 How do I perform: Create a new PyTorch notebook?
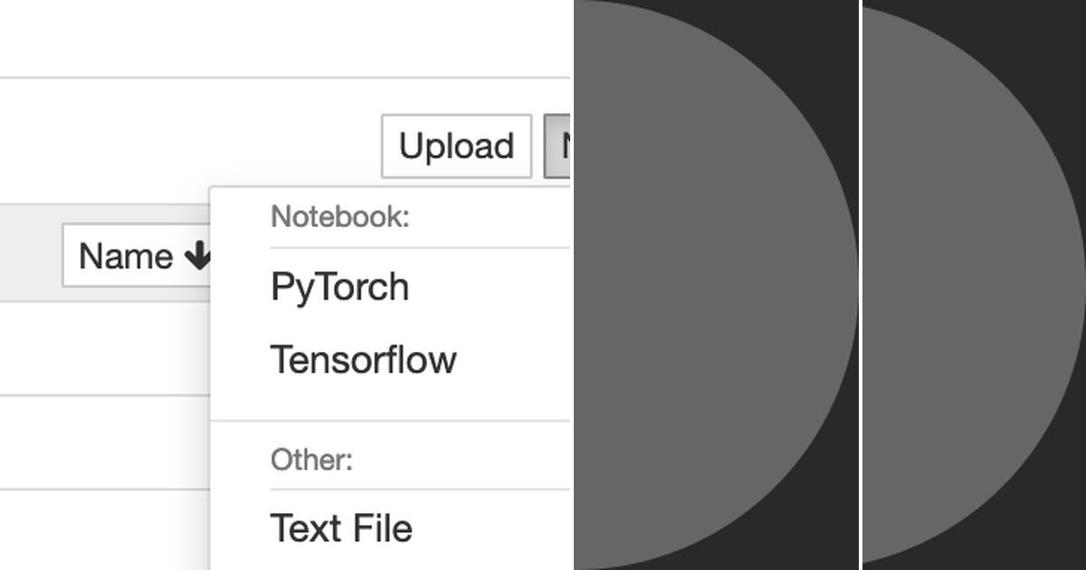[339, 286]
